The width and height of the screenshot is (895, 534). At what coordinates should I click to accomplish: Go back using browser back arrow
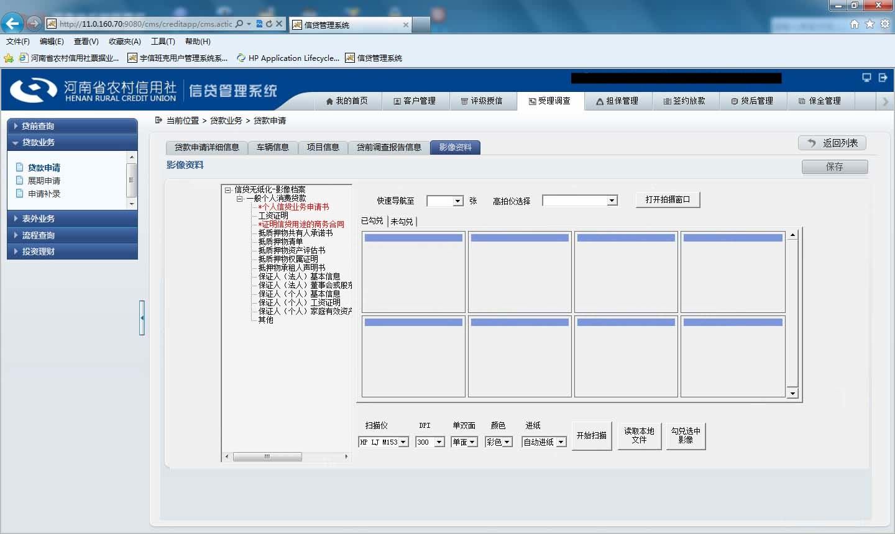[12, 24]
